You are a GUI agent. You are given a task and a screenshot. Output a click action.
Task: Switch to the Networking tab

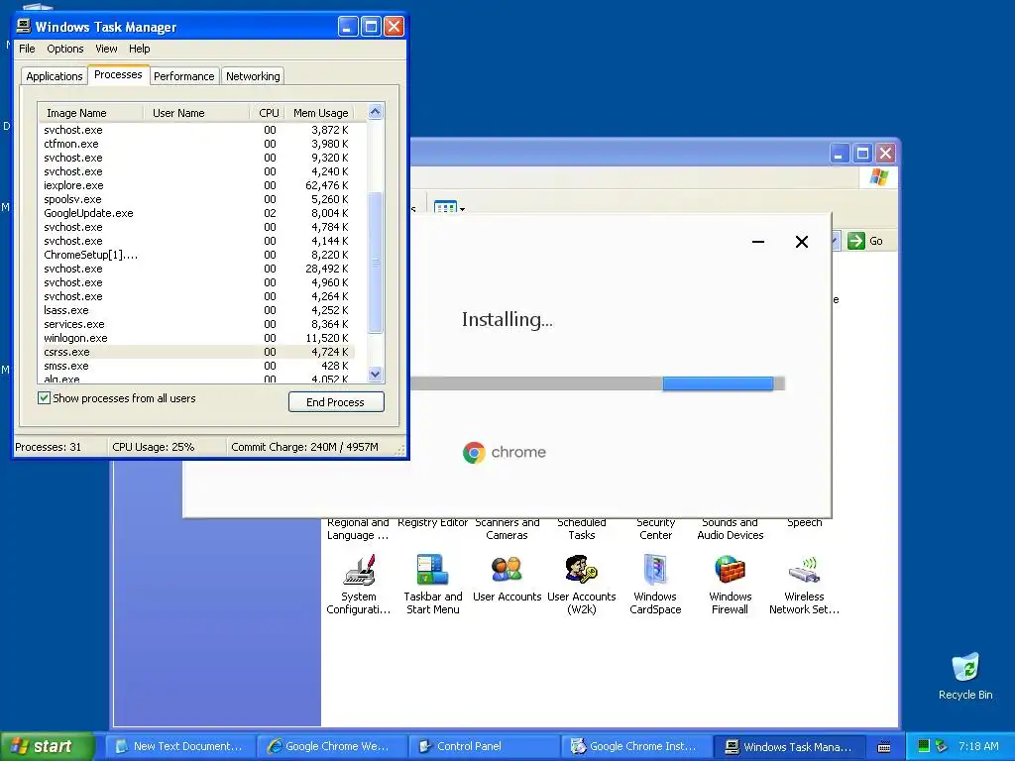[253, 76]
